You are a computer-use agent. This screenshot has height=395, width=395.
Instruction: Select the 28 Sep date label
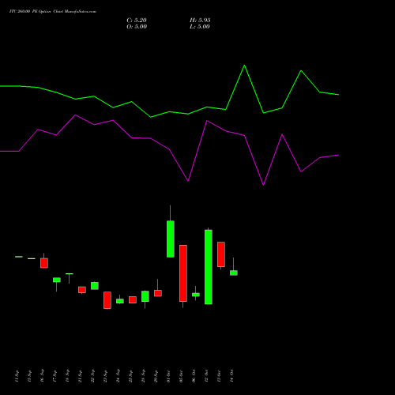point(144,376)
